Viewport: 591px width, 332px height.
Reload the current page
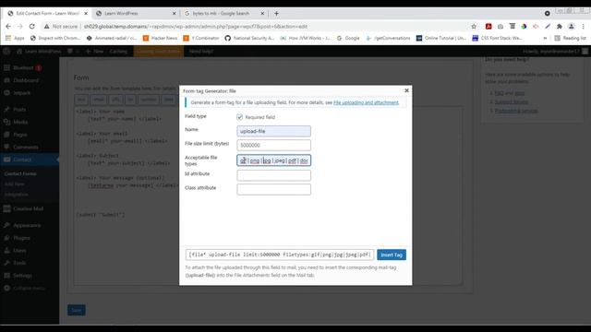(32, 27)
